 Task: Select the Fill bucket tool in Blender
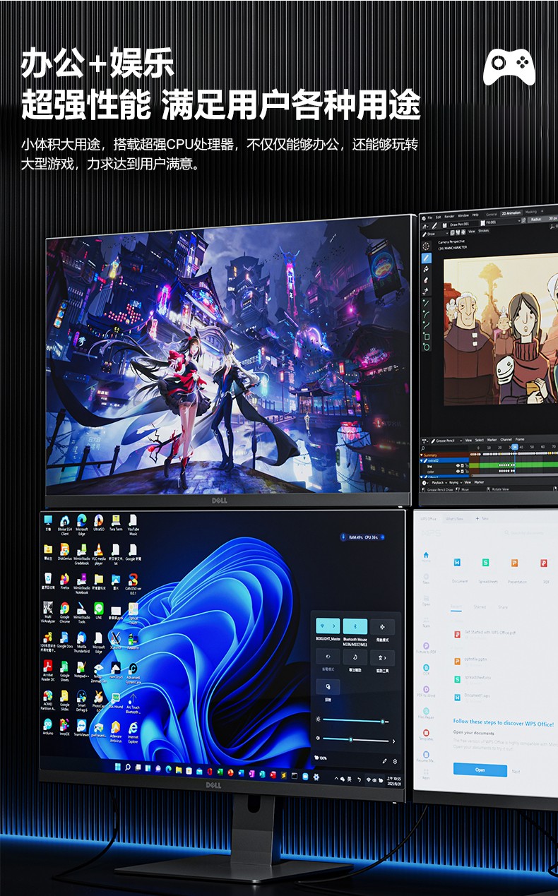427,269
